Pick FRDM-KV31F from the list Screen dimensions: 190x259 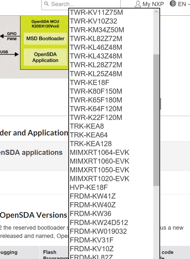tap(92, 240)
